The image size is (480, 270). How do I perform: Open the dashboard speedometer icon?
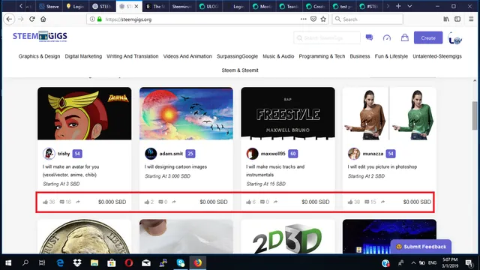pyautogui.click(x=387, y=37)
